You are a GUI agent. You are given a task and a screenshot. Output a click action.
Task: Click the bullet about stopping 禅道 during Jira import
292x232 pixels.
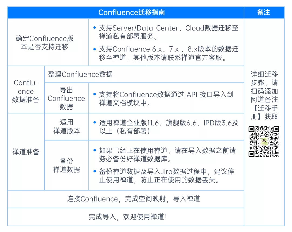164,175
